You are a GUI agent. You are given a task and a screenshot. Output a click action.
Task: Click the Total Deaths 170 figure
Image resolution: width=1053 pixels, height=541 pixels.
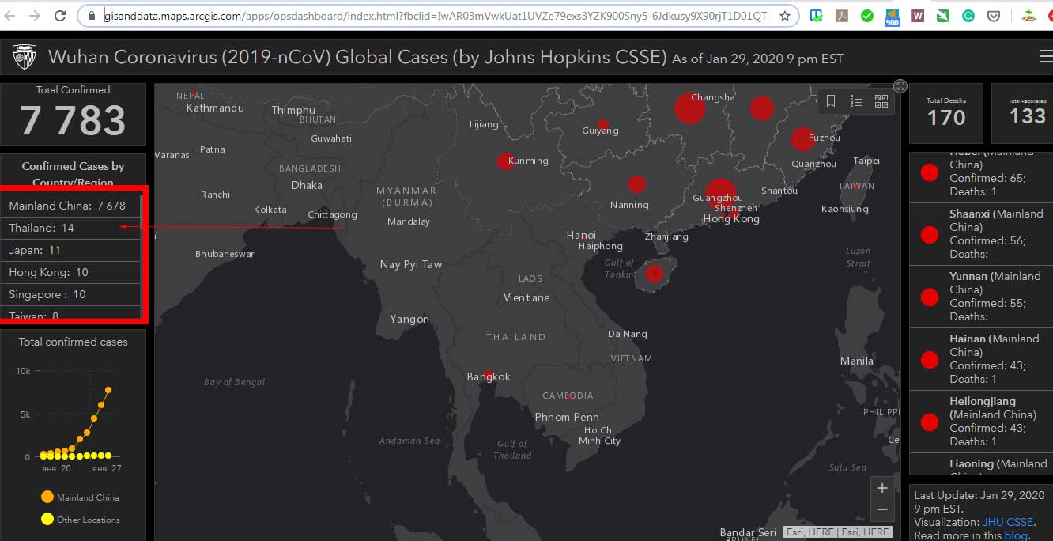pyautogui.click(x=946, y=118)
